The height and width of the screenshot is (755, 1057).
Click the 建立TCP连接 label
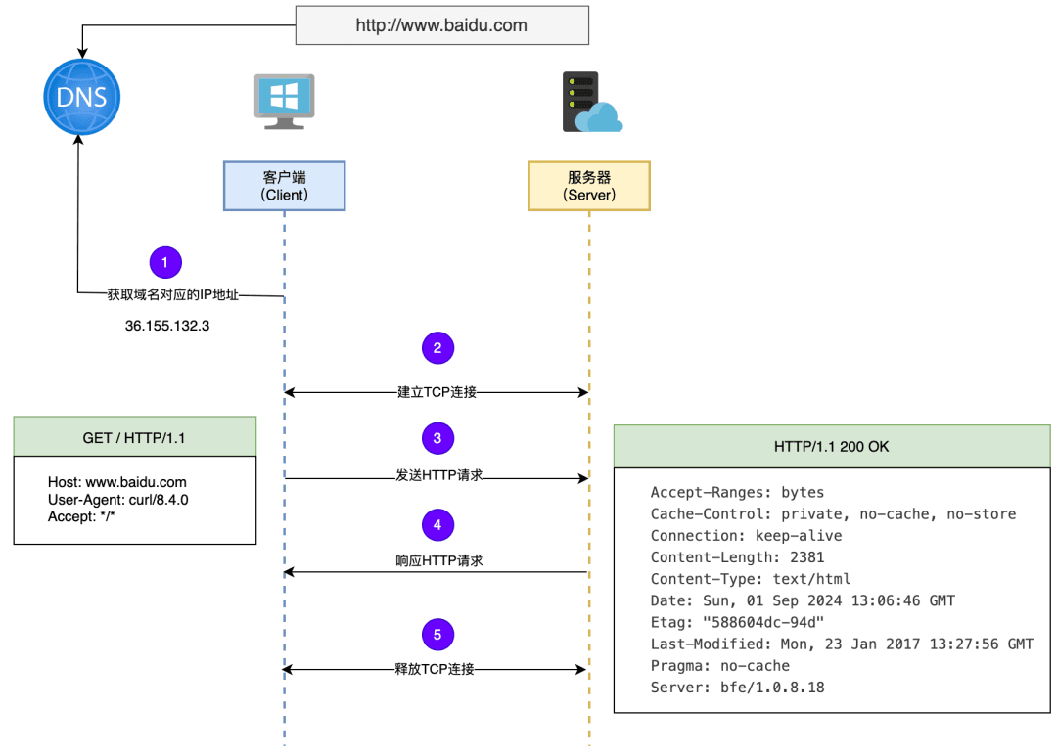coord(437,392)
